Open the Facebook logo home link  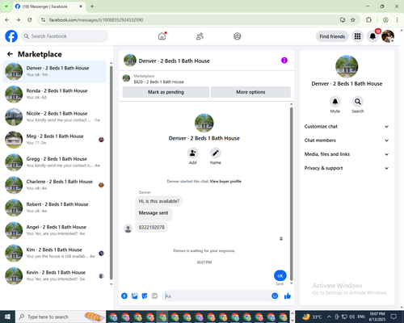11,36
